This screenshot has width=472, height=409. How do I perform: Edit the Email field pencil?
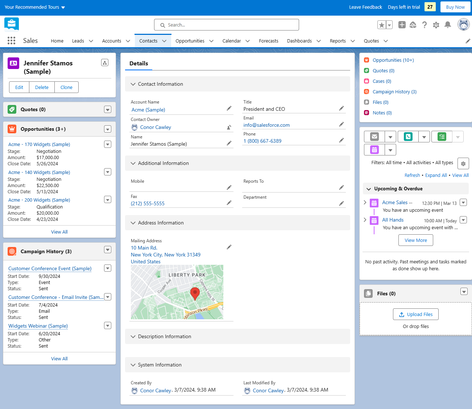tap(341, 124)
